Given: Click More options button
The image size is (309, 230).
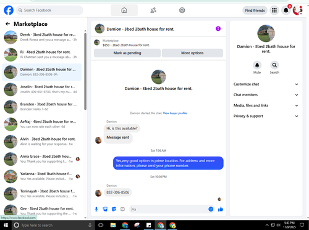Looking at the screenshot, I should tap(192, 53).
